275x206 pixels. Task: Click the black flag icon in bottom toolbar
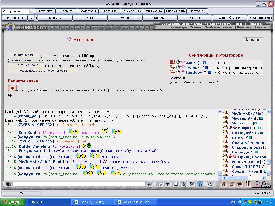(240, 184)
